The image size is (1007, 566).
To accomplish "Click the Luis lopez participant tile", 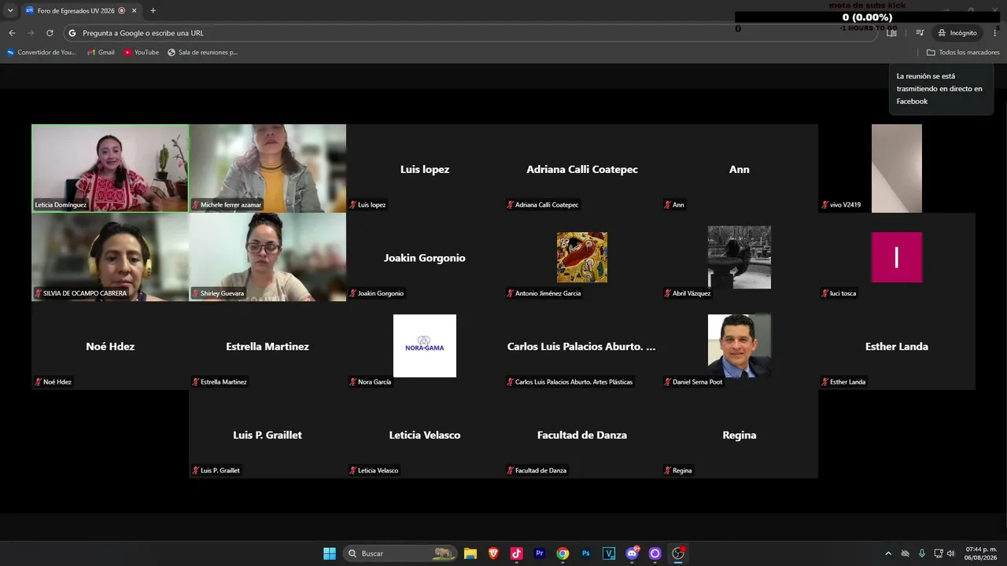I will click(x=425, y=168).
